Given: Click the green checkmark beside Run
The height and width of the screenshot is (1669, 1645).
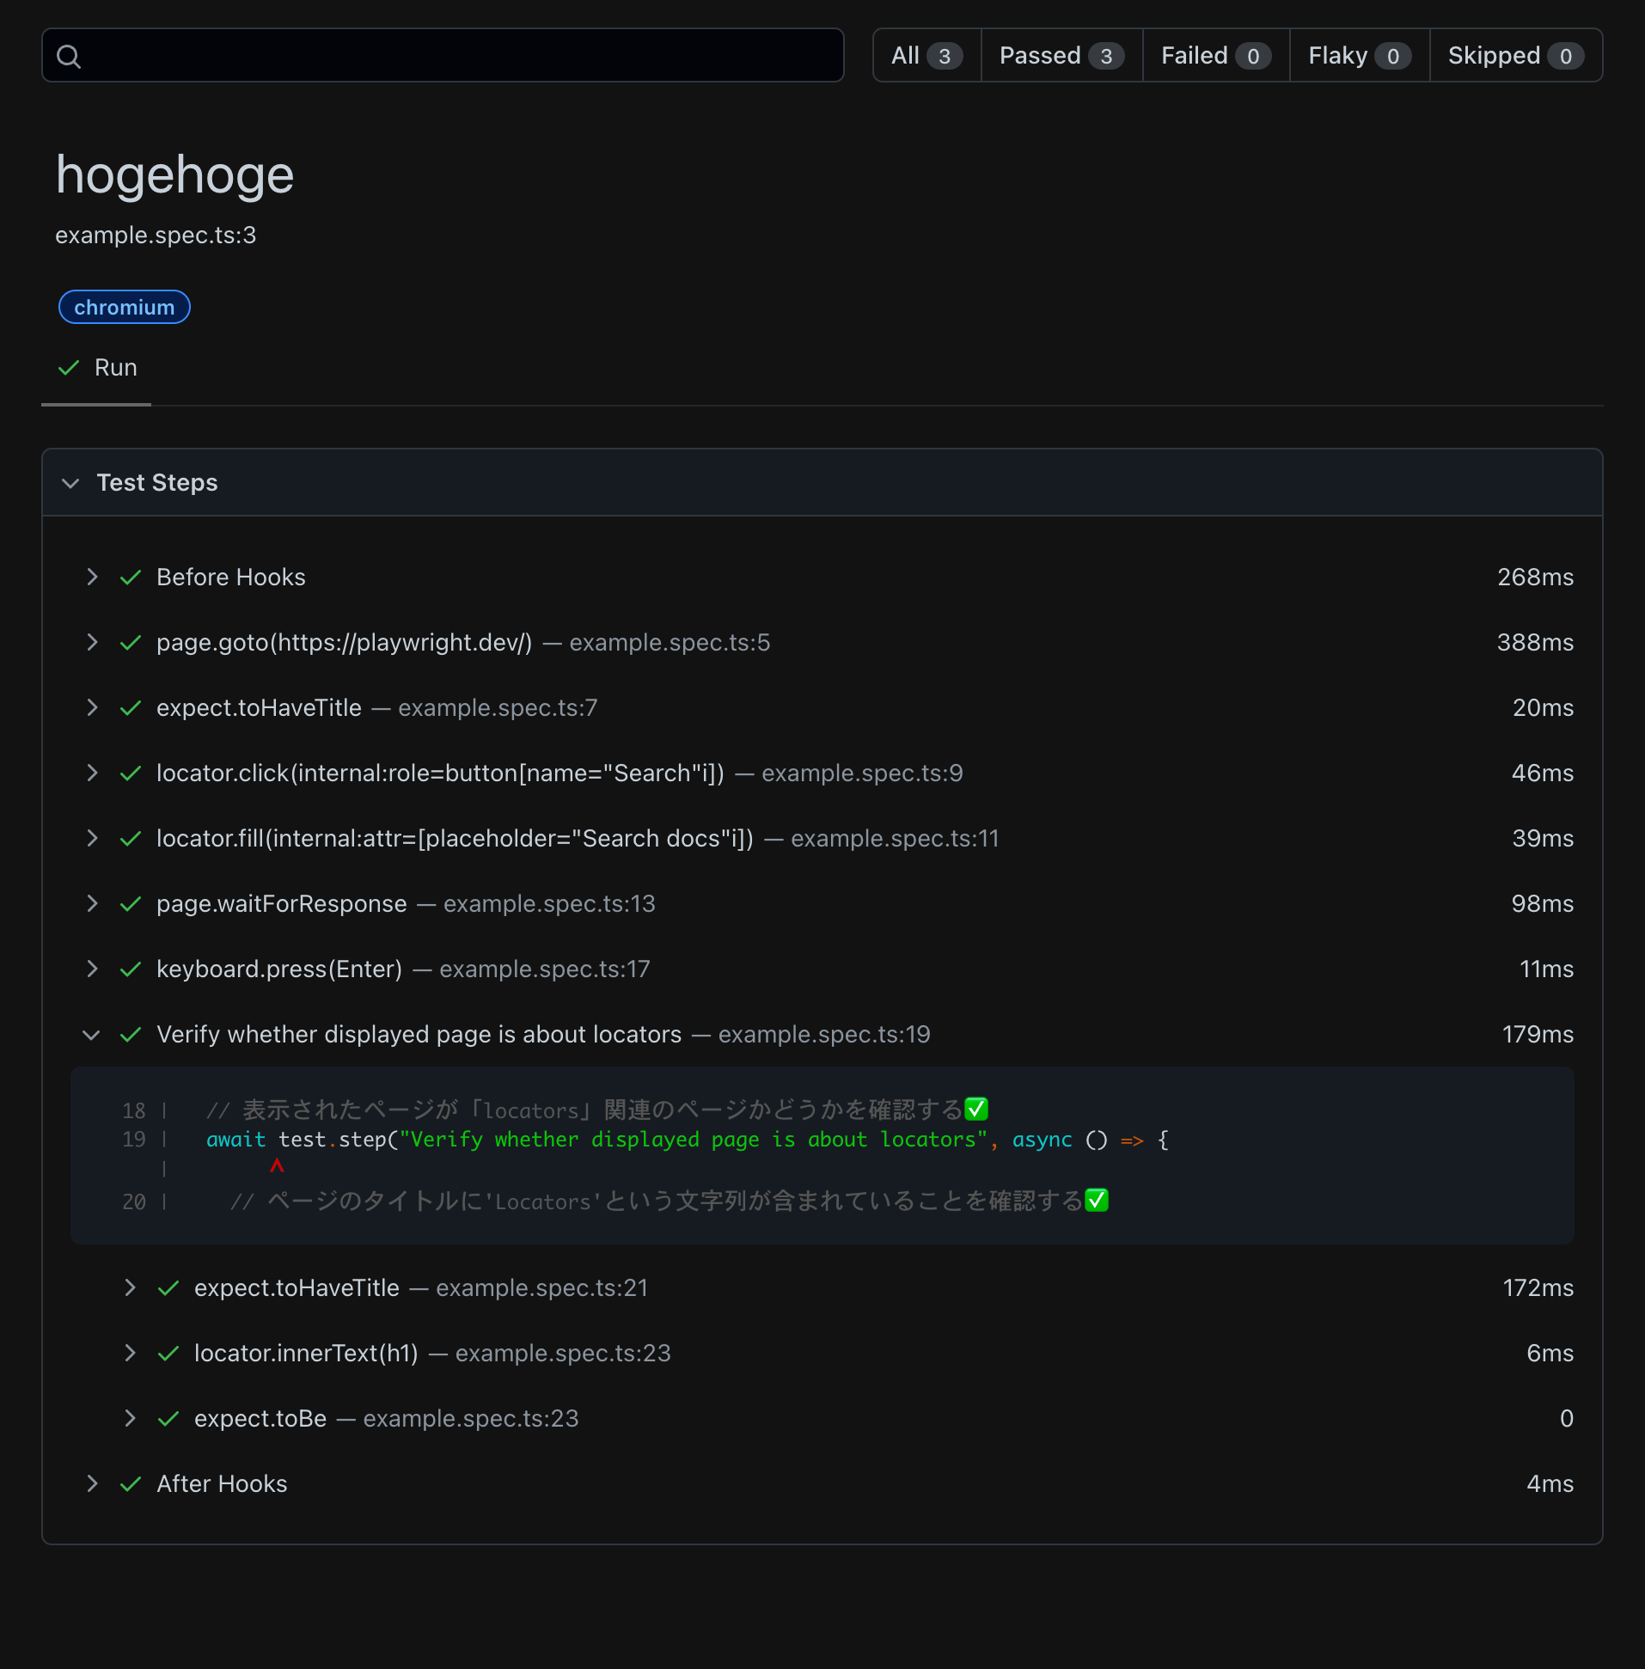Looking at the screenshot, I should (68, 367).
